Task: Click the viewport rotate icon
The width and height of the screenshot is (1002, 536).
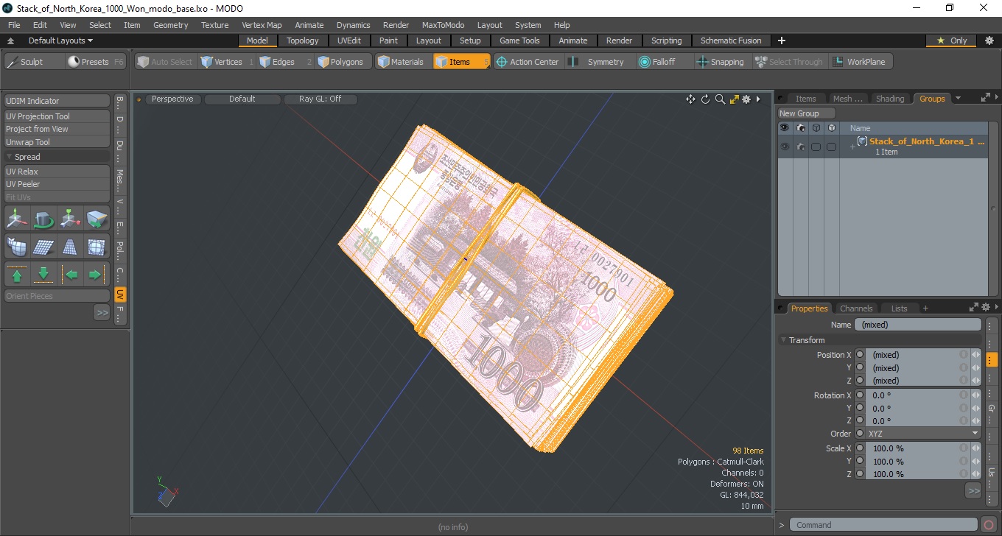Action: pyautogui.click(x=705, y=99)
